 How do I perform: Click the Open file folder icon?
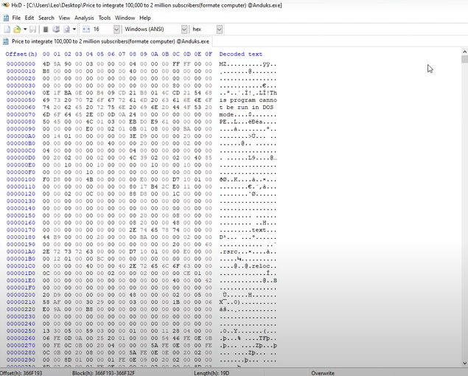pos(17,29)
